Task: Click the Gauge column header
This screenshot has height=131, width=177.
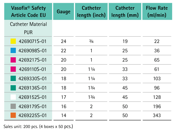Action: pyautogui.click(x=63, y=11)
